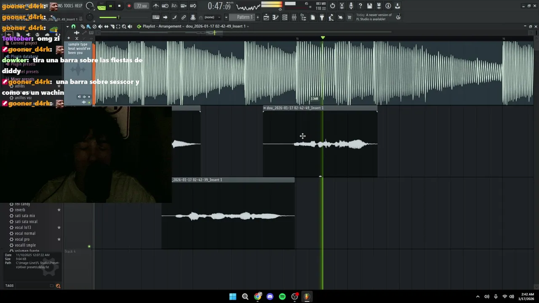The image size is (539, 303).
Task: Click undo history circular arrow icon
Action: click(332, 6)
